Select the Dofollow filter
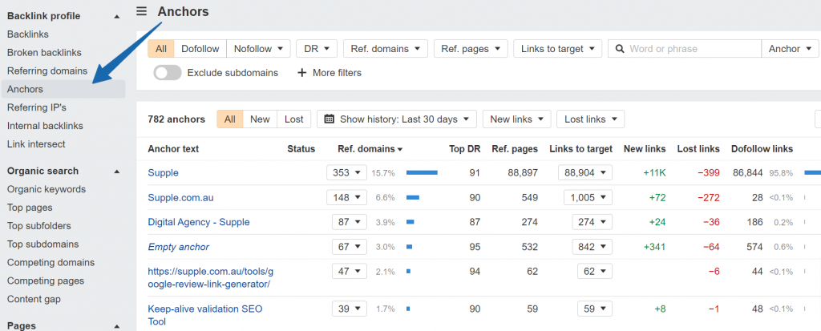This screenshot has width=821, height=331. [x=200, y=49]
